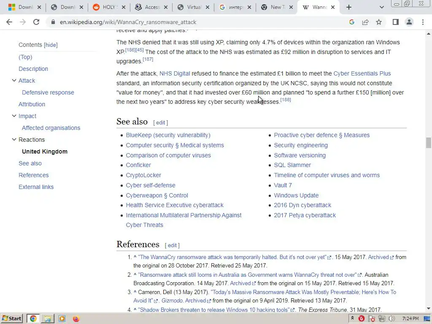Open the profile avatar icon
Viewport: 432px width, 324px height.
(409, 22)
